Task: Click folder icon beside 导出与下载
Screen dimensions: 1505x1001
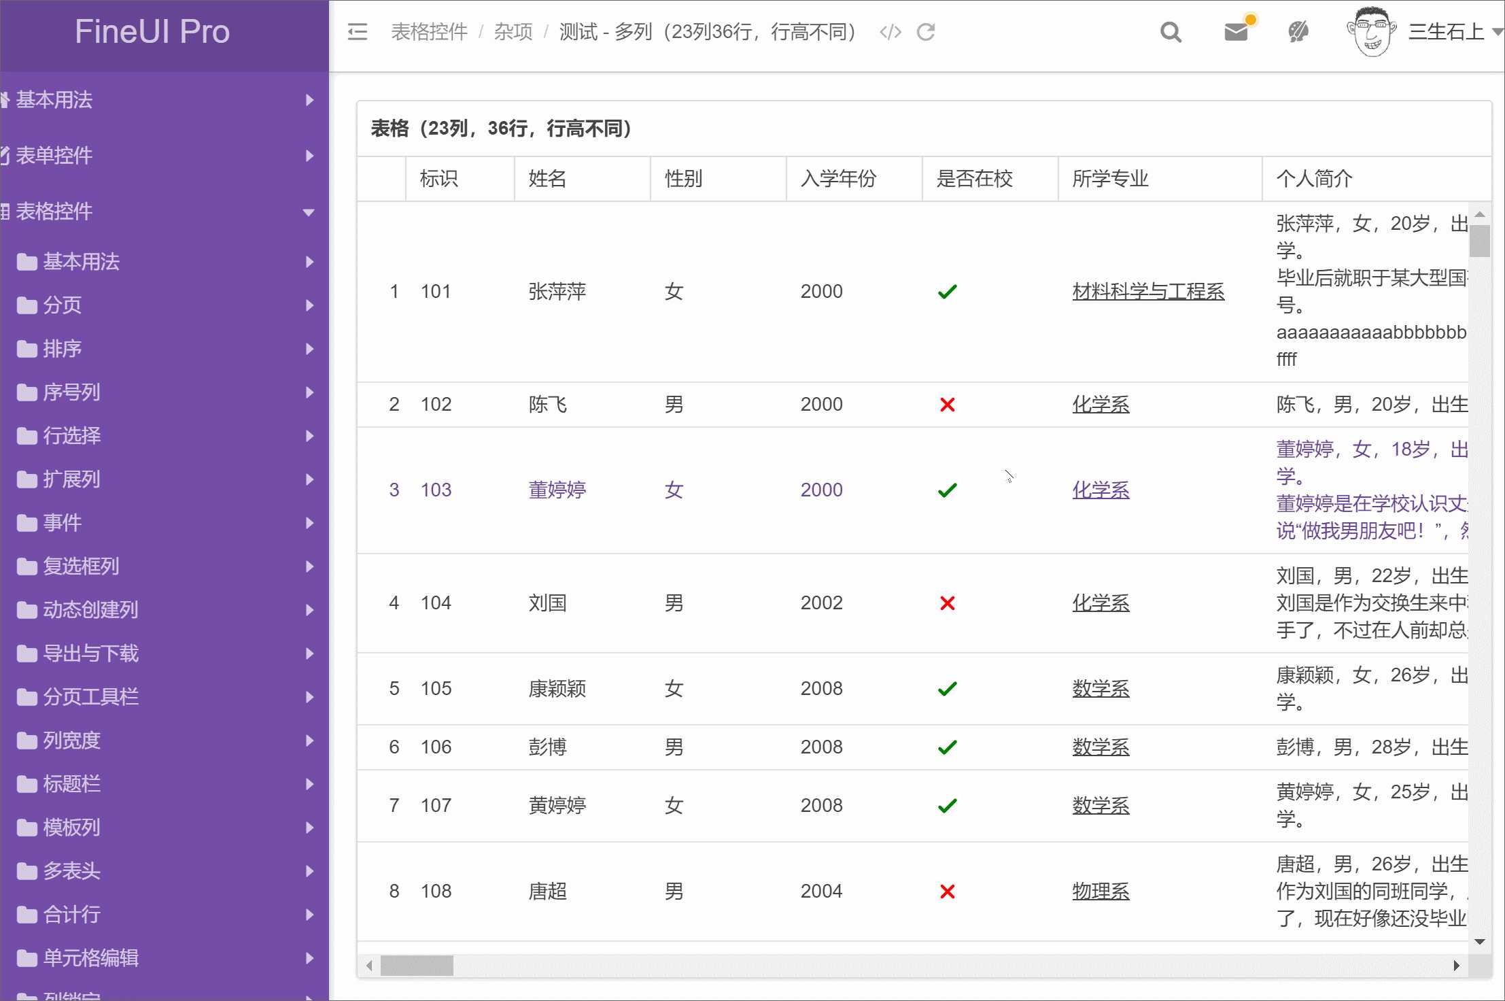Action: (x=27, y=654)
